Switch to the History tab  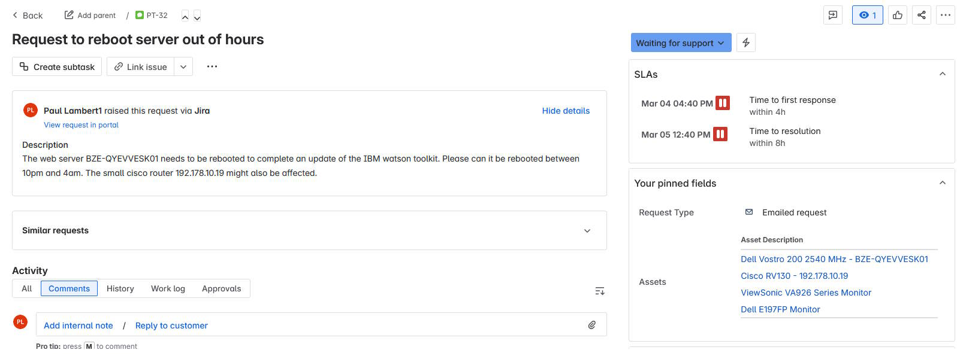click(x=120, y=288)
